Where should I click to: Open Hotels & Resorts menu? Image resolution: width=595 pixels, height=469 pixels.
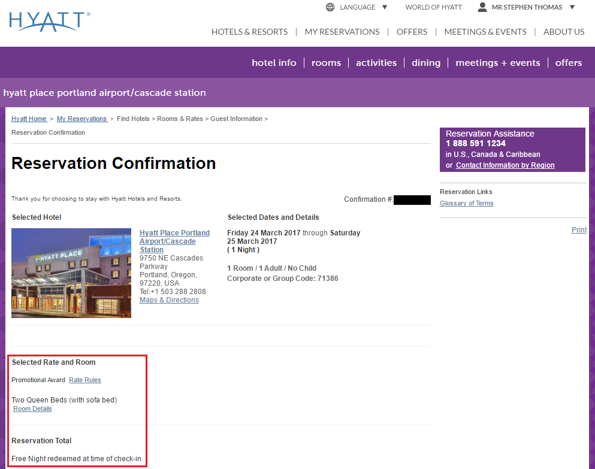point(249,32)
